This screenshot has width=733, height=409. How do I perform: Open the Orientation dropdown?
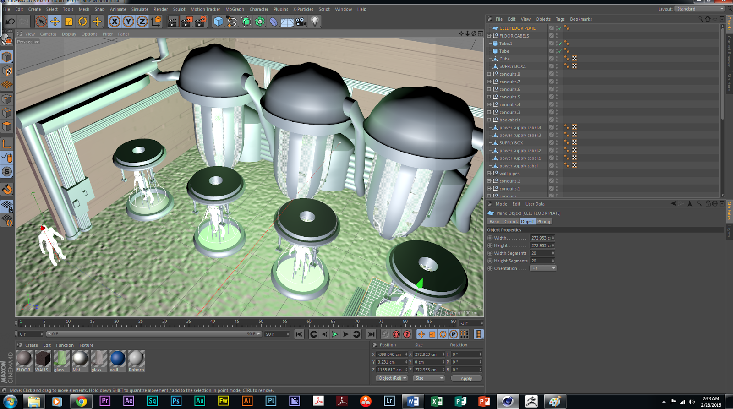coord(543,268)
